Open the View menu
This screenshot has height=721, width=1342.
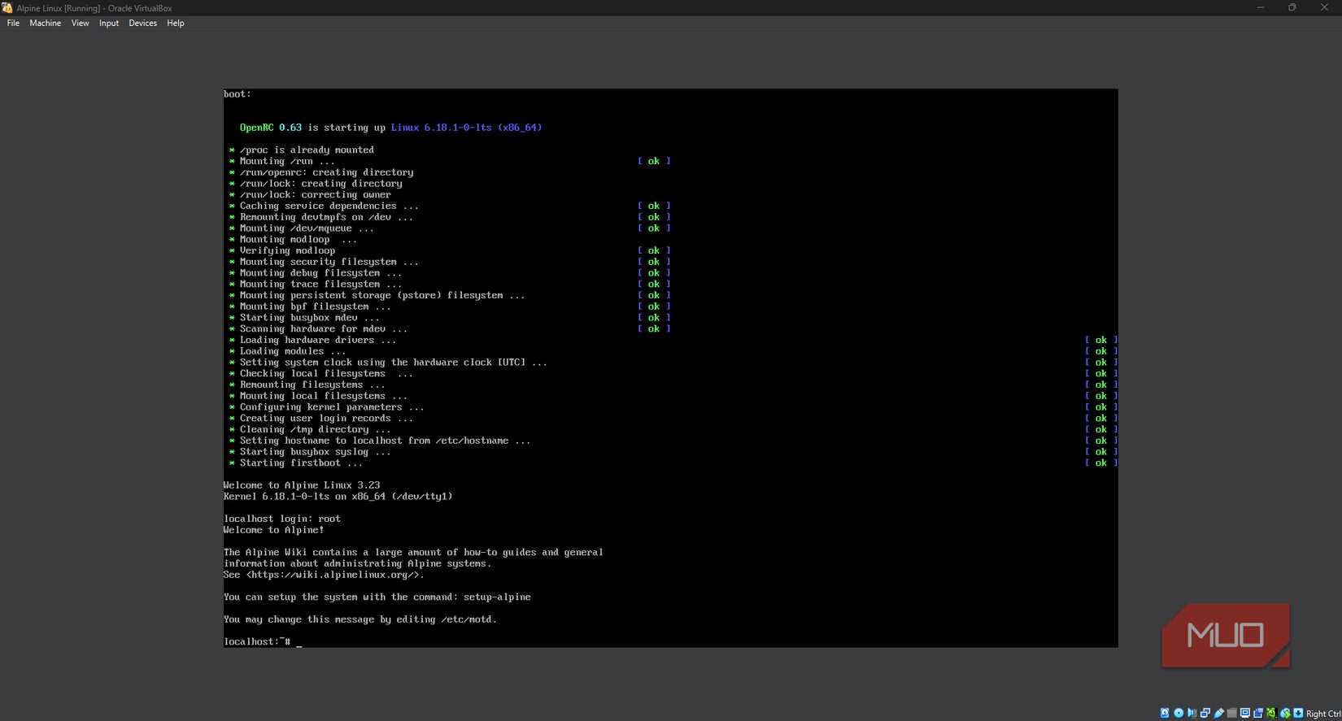[x=80, y=23]
